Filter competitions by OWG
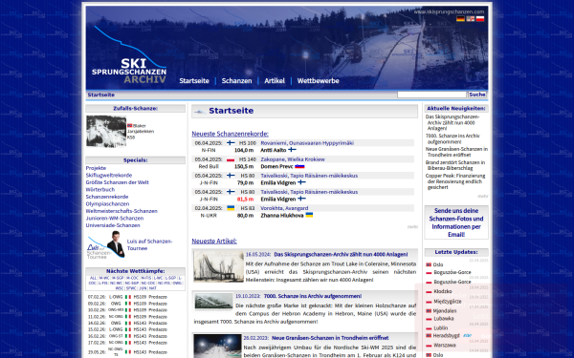 177,284
